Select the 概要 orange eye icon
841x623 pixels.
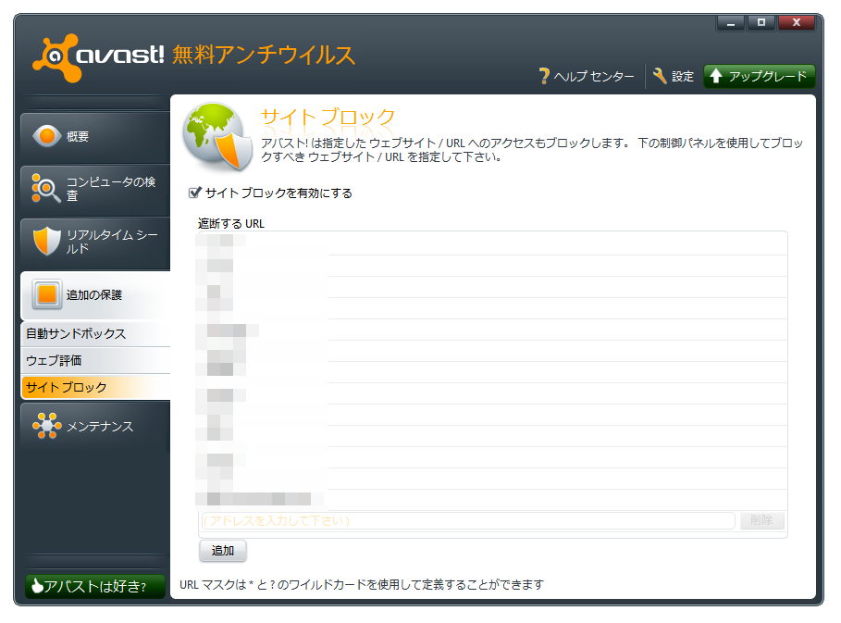47,136
